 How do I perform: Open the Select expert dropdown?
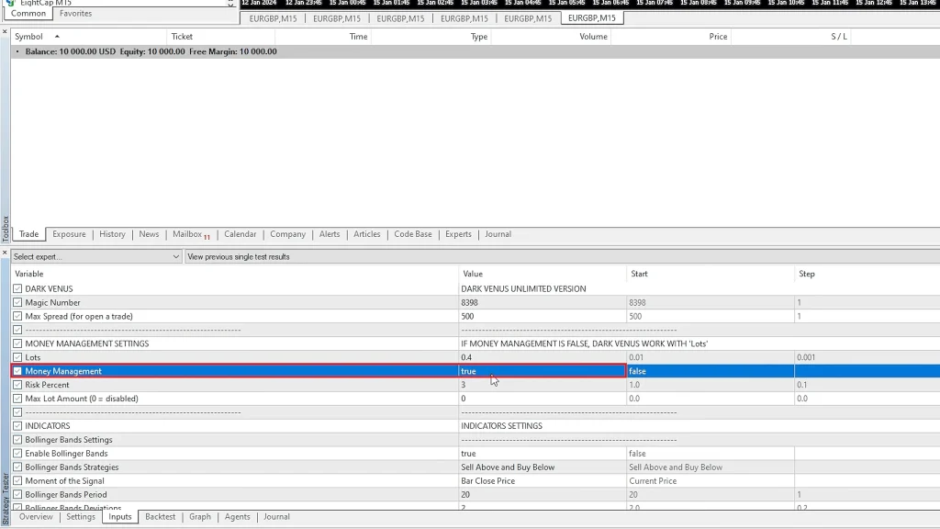pos(96,257)
